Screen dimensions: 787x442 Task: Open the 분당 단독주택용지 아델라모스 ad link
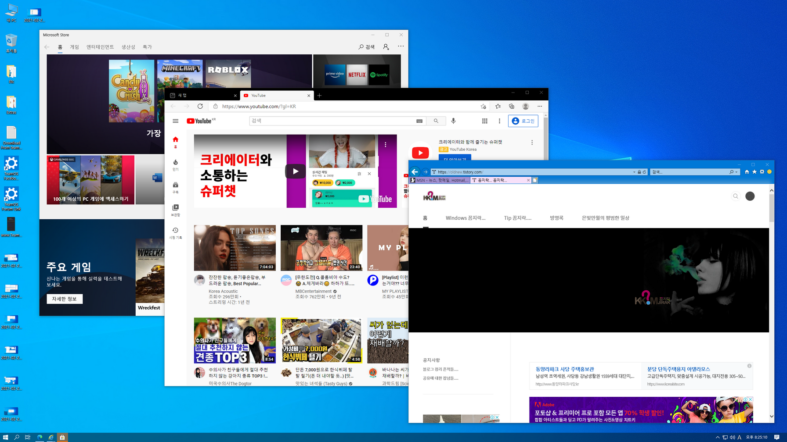click(x=679, y=369)
